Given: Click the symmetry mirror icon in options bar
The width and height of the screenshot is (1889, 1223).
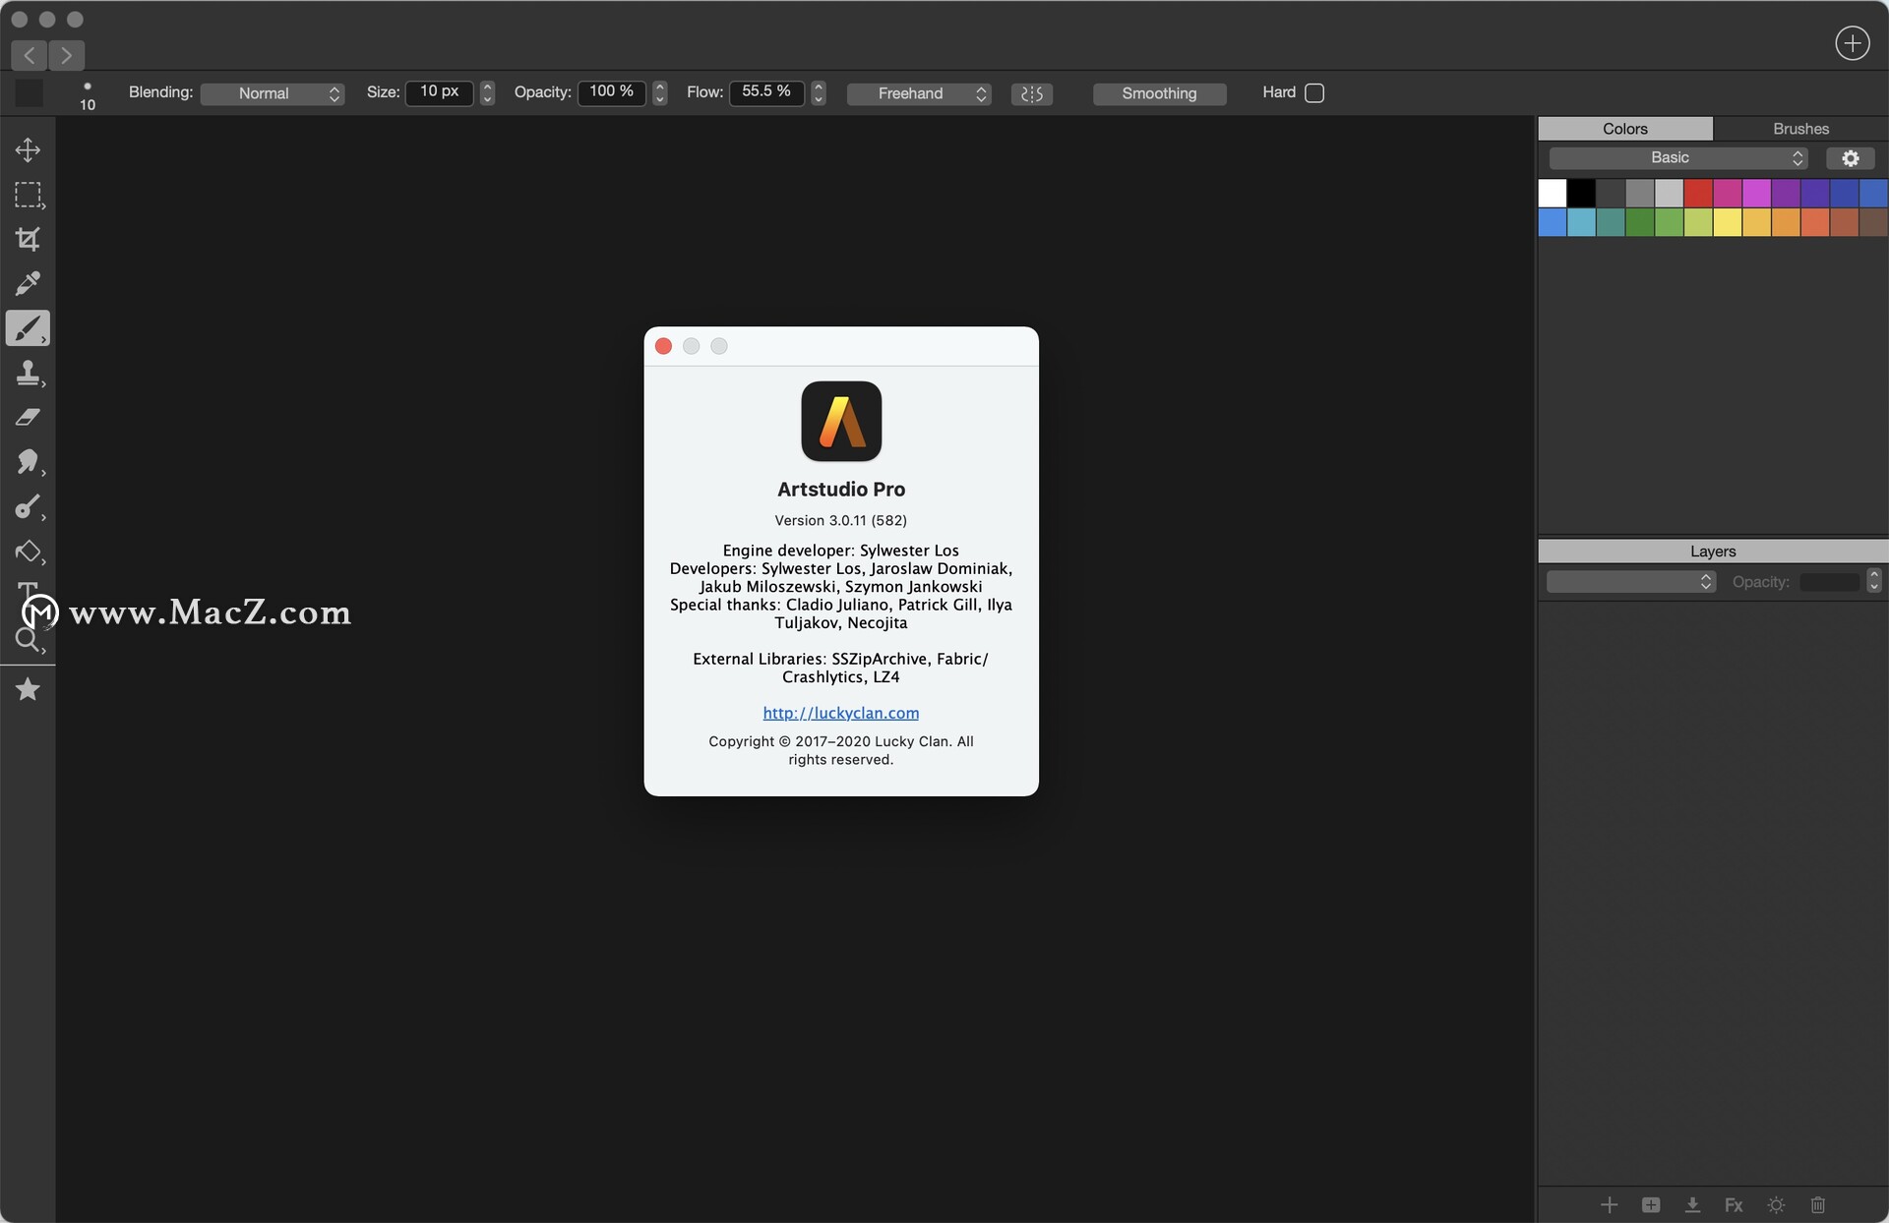Looking at the screenshot, I should pyautogui.click(x=1031, y=93).
